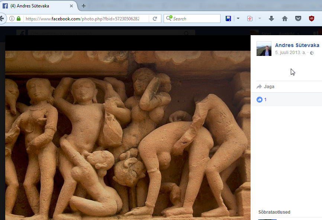Click the blue floppy disk save icon
322x220 pixels.
click(228, 19)
